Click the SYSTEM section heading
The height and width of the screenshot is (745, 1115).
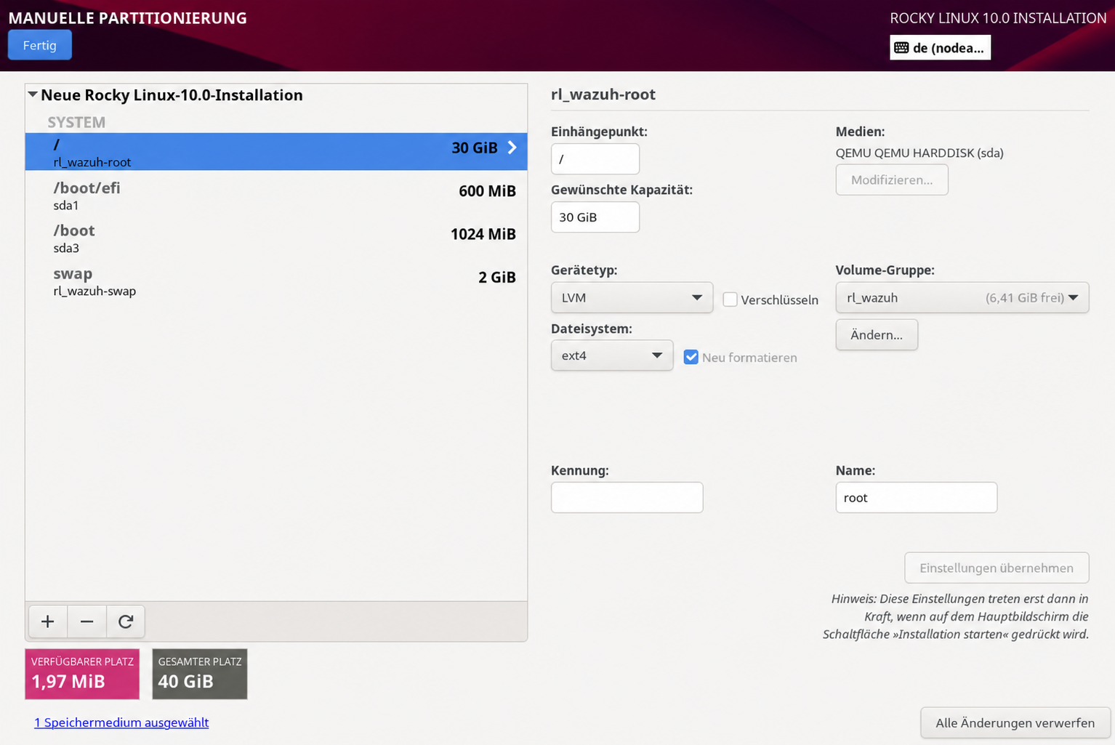point(76,122)
